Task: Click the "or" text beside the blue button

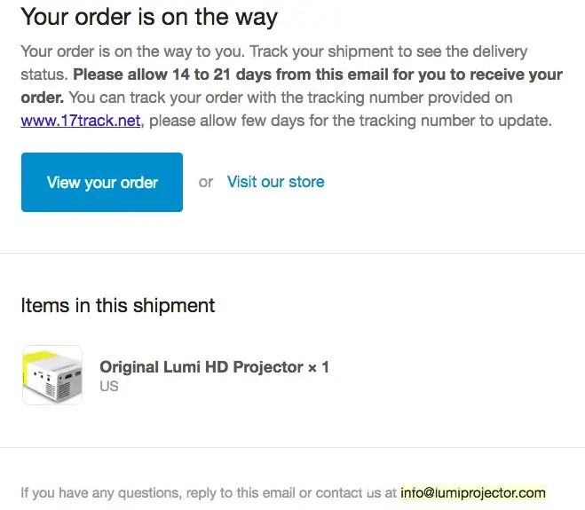Action: (x=206, y=182)
